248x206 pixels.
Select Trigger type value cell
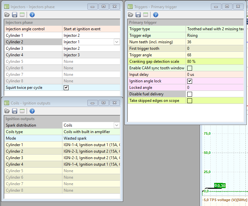(x=215, y=29)
